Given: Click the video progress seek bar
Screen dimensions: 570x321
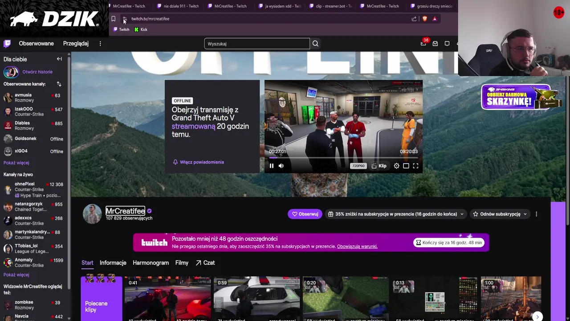Looking at the screenshot, I should (343, 157).
